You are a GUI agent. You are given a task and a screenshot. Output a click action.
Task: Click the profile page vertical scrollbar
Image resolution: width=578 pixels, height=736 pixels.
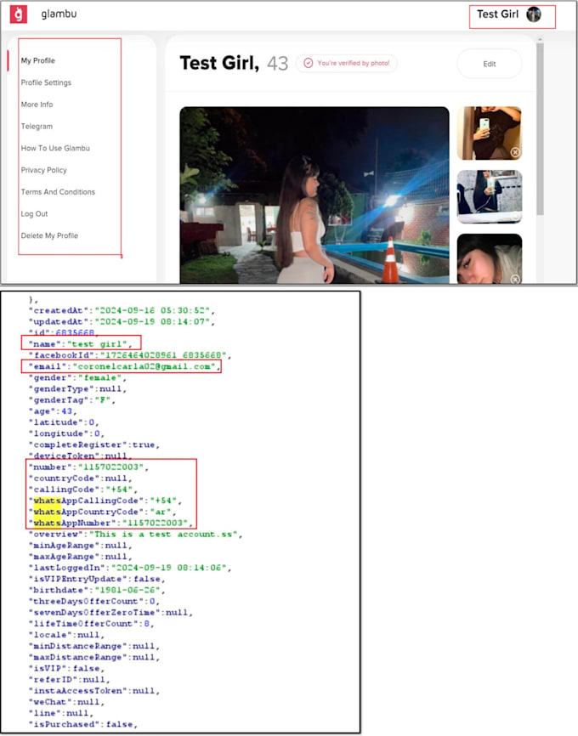(x=540, y=129)
